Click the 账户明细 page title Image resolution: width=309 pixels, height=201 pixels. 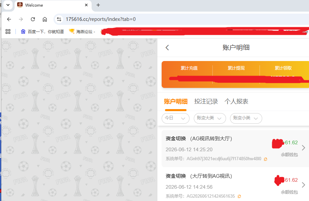coord(236,47)
